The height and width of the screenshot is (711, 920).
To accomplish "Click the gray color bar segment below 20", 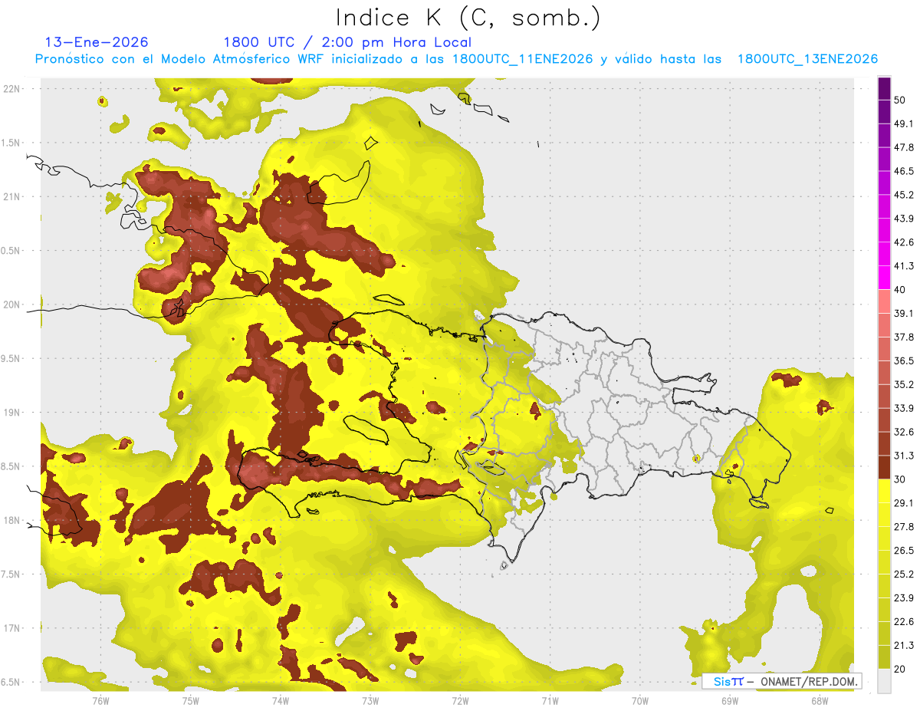I will [x=884, y=681].
